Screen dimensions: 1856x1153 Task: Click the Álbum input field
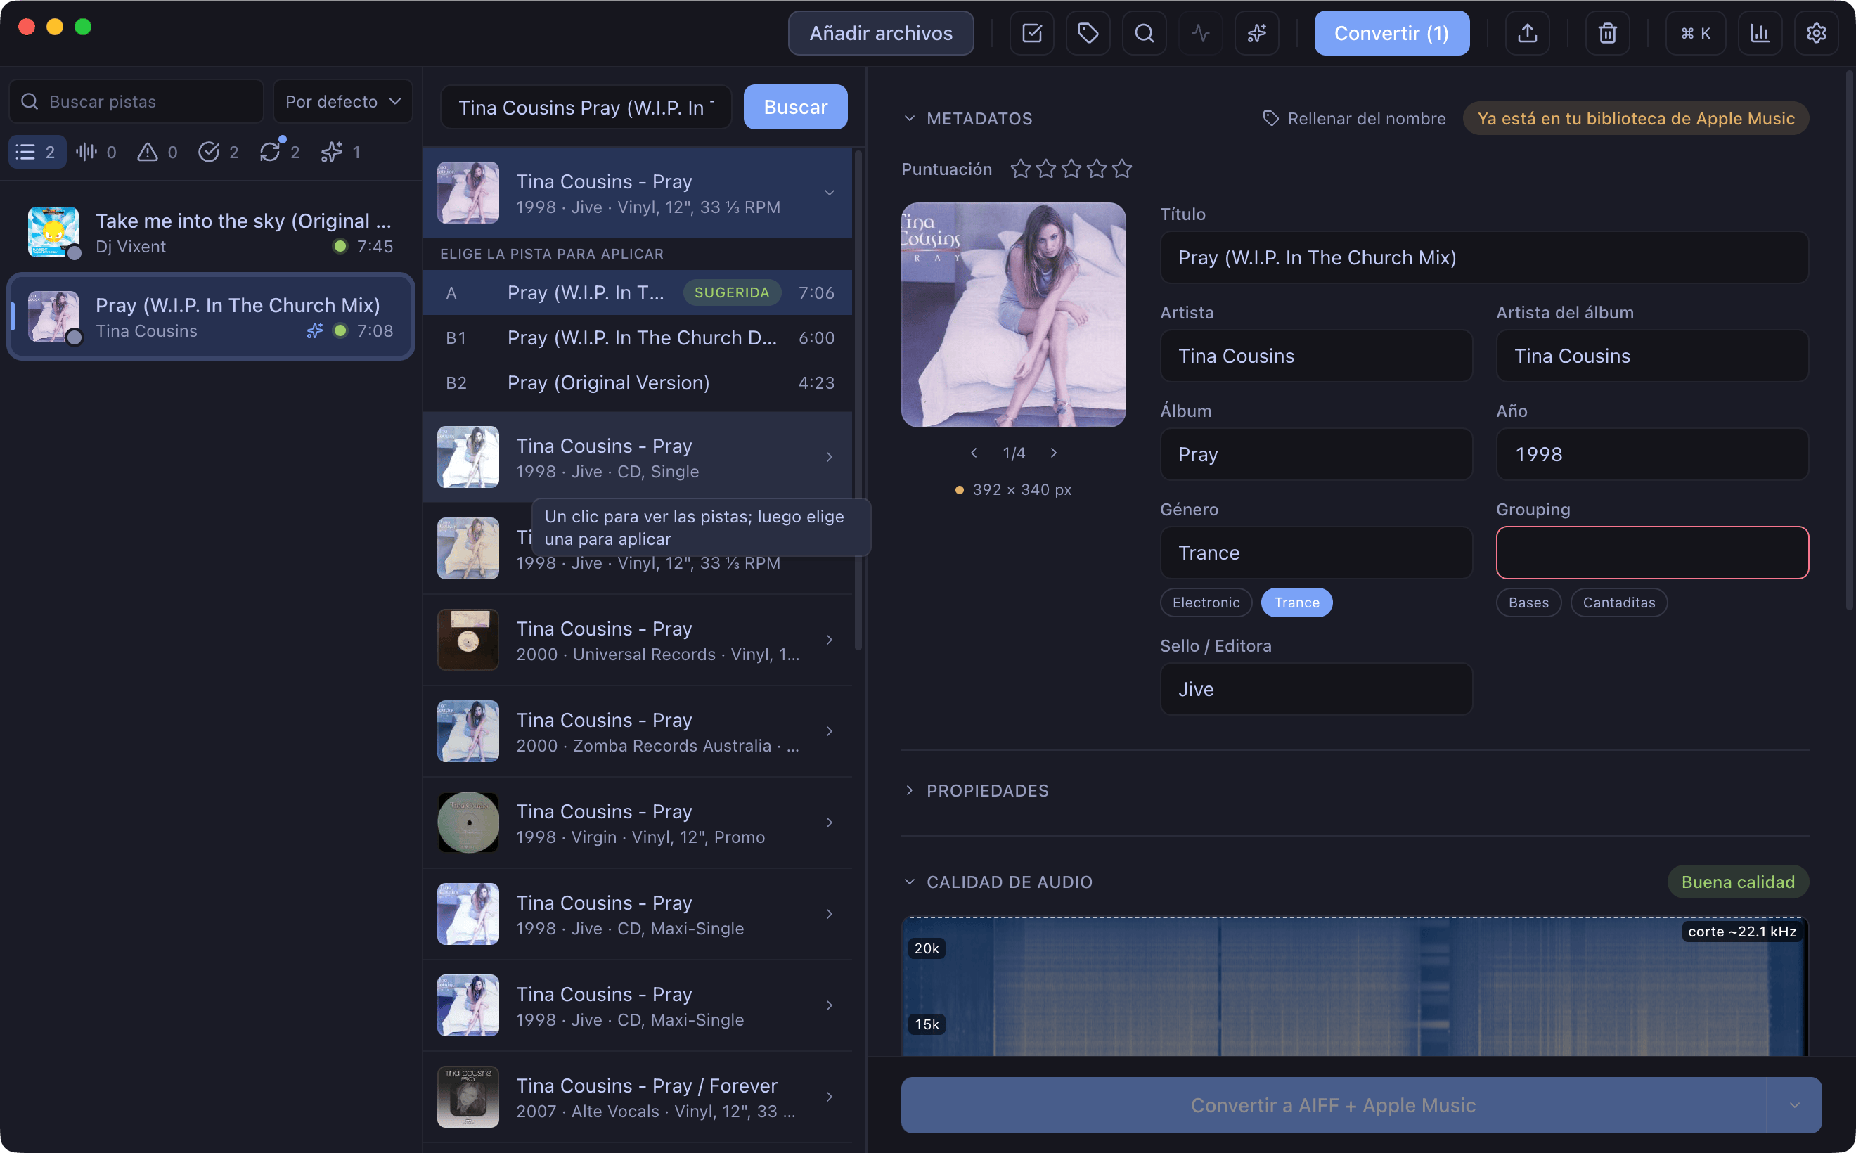[x=1316, y=454]
